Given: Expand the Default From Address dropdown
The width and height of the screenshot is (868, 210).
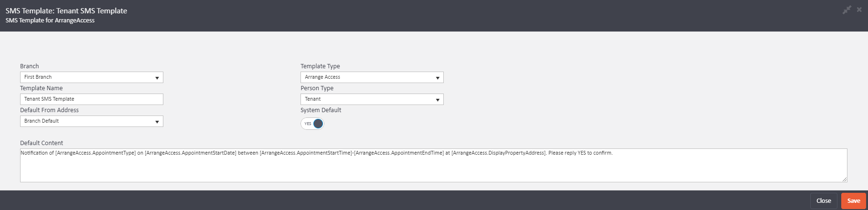Looking at the screenshot, I should pos(91,121).
